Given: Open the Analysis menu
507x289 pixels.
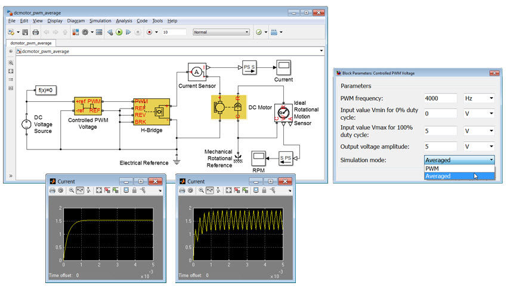Looking at the screenshot, I should tap(124, 21).
